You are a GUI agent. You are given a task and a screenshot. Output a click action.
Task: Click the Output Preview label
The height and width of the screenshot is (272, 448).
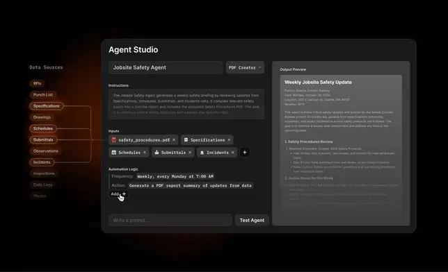coord(293,69)
